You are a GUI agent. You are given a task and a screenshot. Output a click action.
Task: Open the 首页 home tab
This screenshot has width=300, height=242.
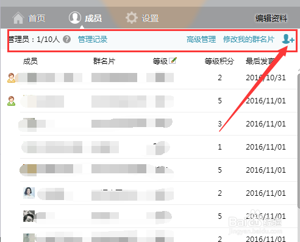point(29,18)
